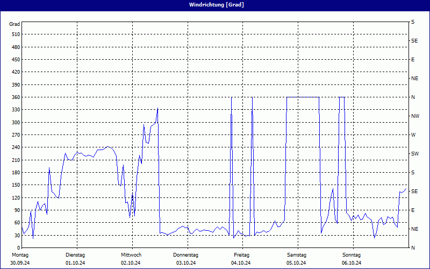Click the '04.10.24' date label

(x=241, y=263)
